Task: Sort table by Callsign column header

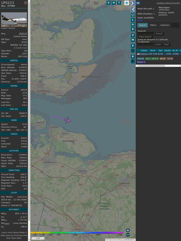Action: 144,50
